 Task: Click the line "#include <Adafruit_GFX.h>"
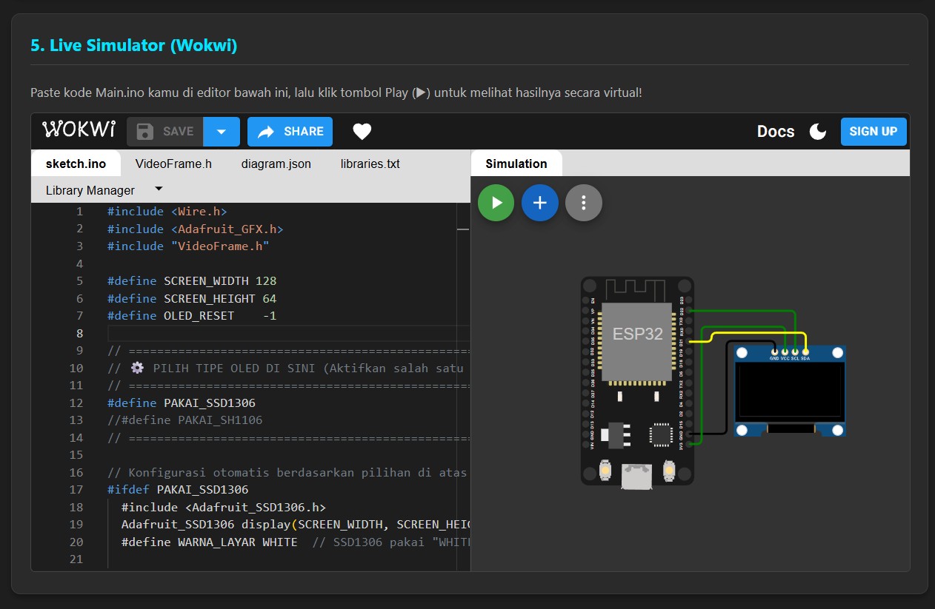(x=196, y=229)
